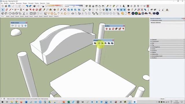185x104 pixels.
Task: Open Windows Start menu
Action: pyautogui.click(x=2, y=102)
